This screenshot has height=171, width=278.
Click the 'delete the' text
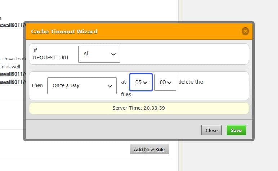click(190, 82)
